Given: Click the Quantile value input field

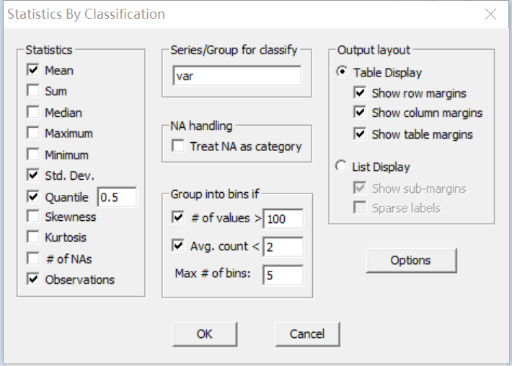Looking at the screenshot, I should pyautogui.click(x=117, y=197).
